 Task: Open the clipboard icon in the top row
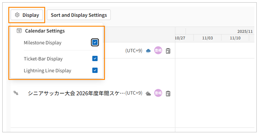point(168,51)
